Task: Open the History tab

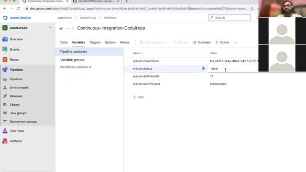Action: coord(125,43)
